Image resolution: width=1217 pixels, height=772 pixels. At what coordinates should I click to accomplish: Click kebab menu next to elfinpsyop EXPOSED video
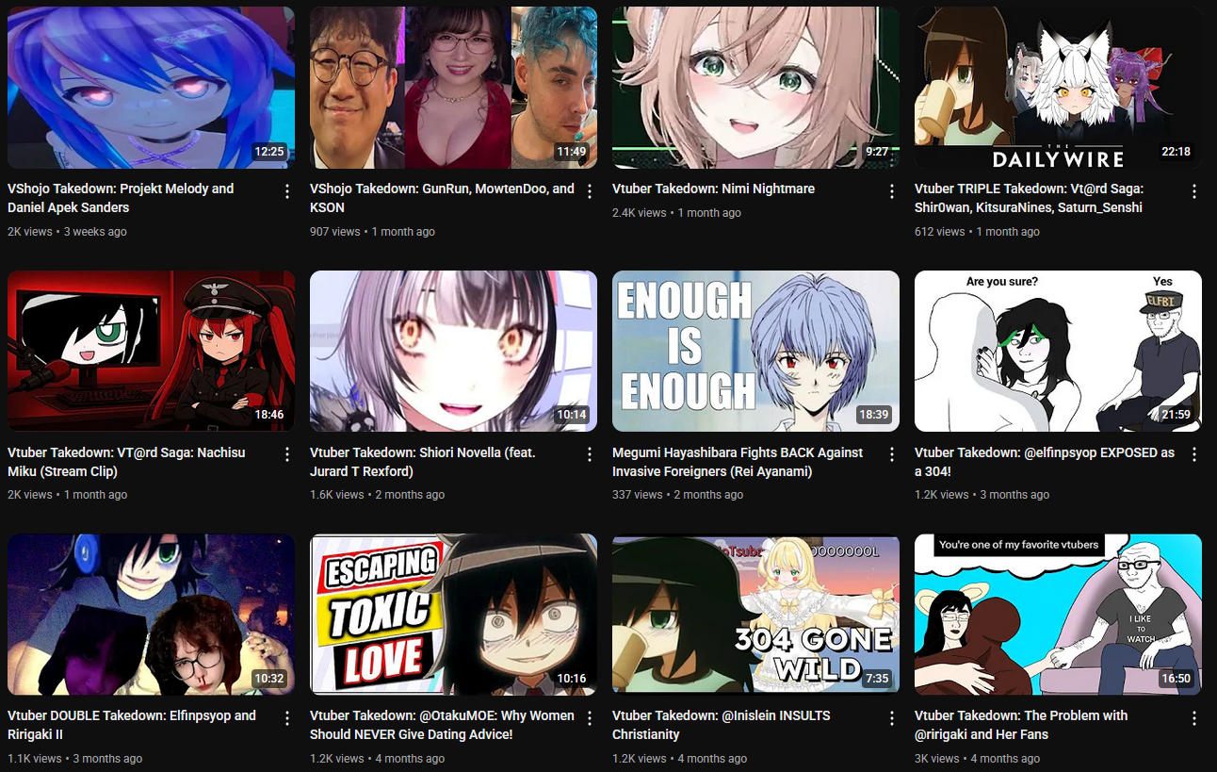pos(1194,455)
